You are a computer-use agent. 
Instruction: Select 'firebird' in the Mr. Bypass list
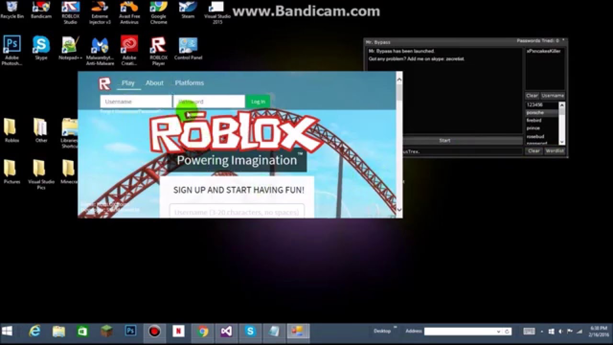[542, 120]
